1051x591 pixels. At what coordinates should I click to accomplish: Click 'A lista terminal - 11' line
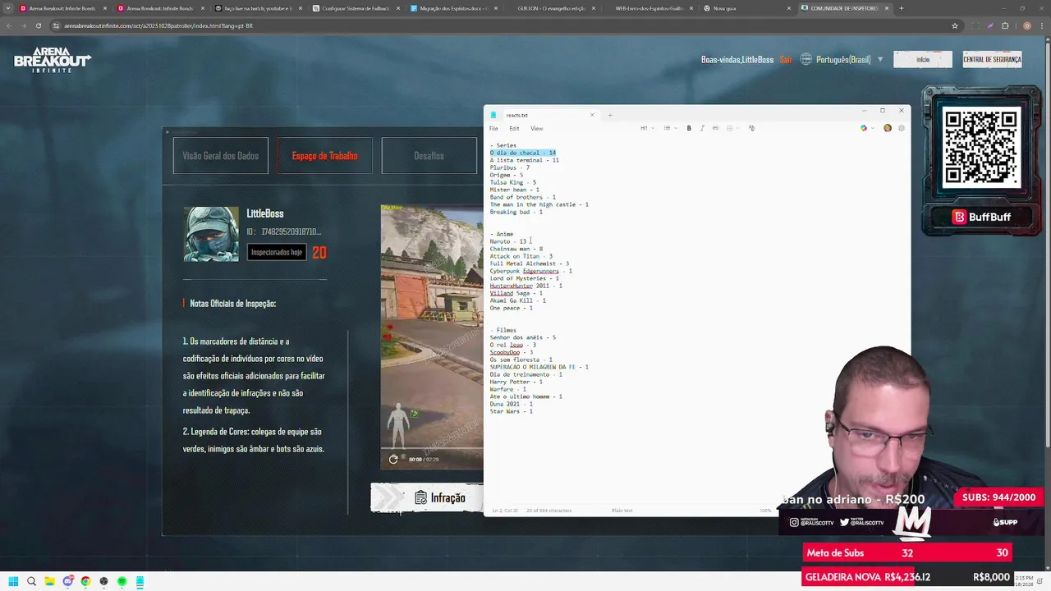(x=525, y=160)
